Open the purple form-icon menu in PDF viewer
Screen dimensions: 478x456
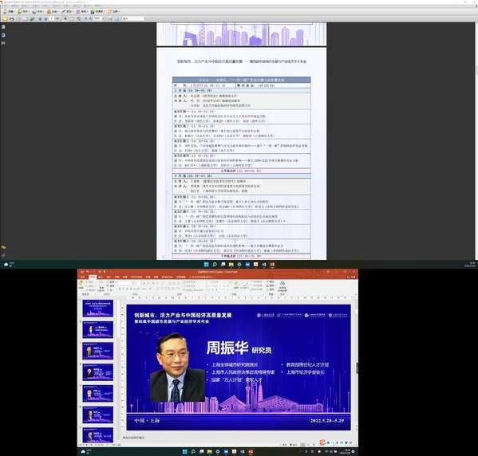click(81, 11)
